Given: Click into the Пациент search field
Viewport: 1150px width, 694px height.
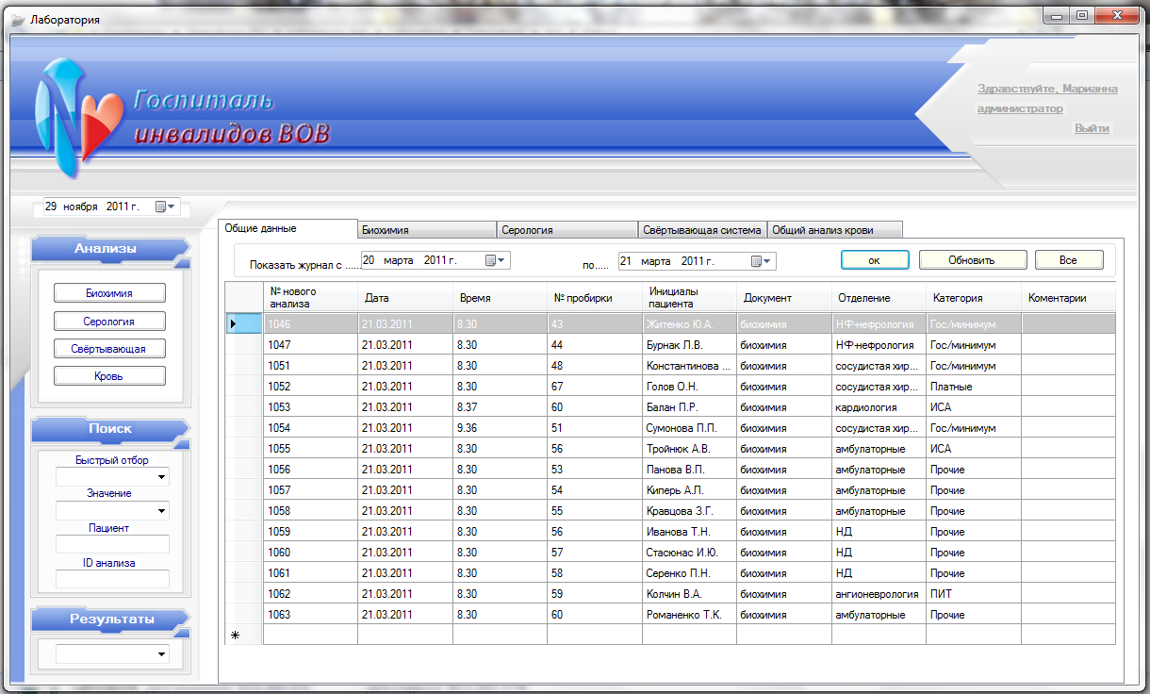Looking at the screenshot, I should tap(112, 544).
